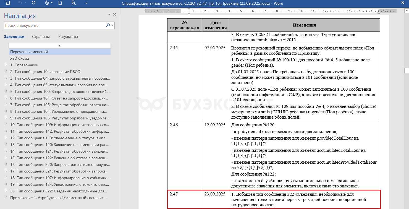Click the vertical scrollbar up arrow

click(x=407, y=10)
